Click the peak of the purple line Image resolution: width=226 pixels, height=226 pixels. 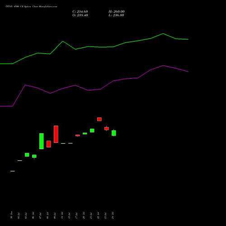click(163, 66)
